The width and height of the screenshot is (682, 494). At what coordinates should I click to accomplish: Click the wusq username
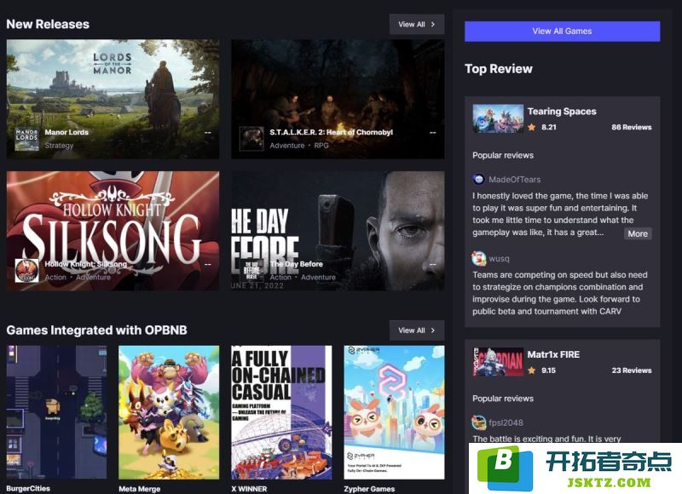[x=499, y=259]
